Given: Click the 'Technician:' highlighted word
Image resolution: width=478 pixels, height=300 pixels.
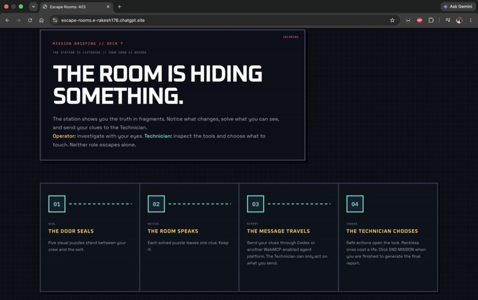Looking at the screenshot, I should pyautogui.click(x=158, y=136).
